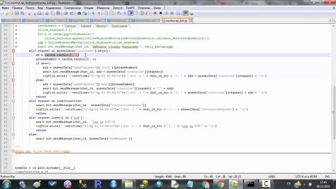
Task: Collapse the fold at line 52 else
Action: (13, 80)
